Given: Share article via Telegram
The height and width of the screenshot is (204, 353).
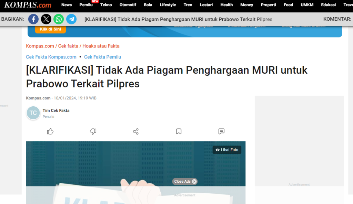Looking at the screenshot, I should pos(71,19).
